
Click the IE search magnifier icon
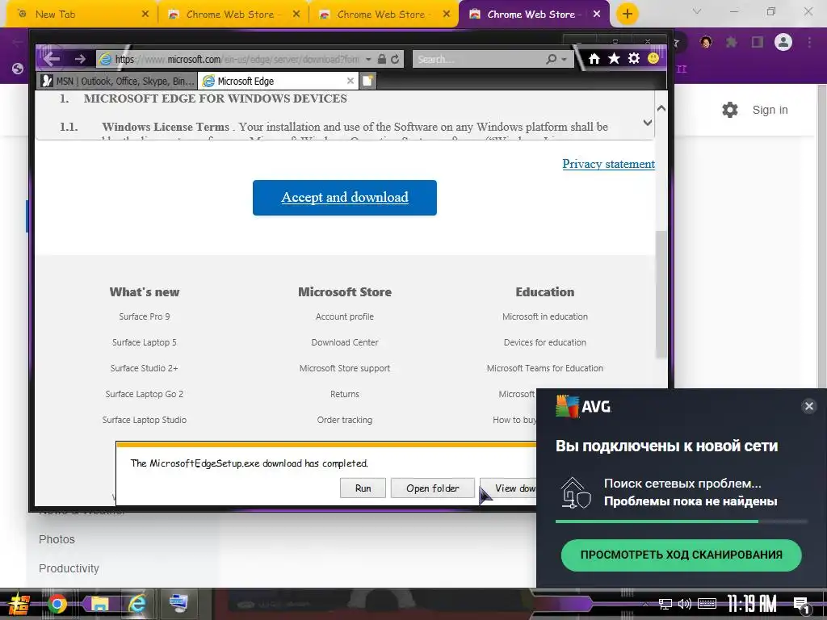pyautogui.click(x=551, y=59)
